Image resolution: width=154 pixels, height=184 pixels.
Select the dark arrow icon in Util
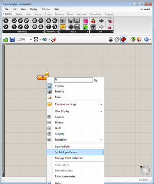[x=102, y=21]
